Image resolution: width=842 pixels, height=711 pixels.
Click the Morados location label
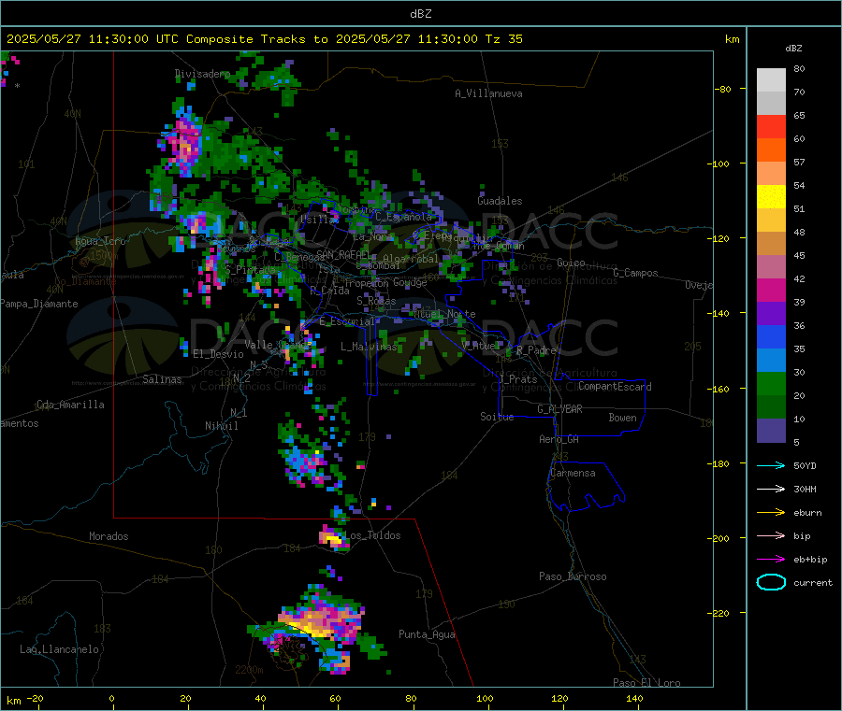point(109,536)
